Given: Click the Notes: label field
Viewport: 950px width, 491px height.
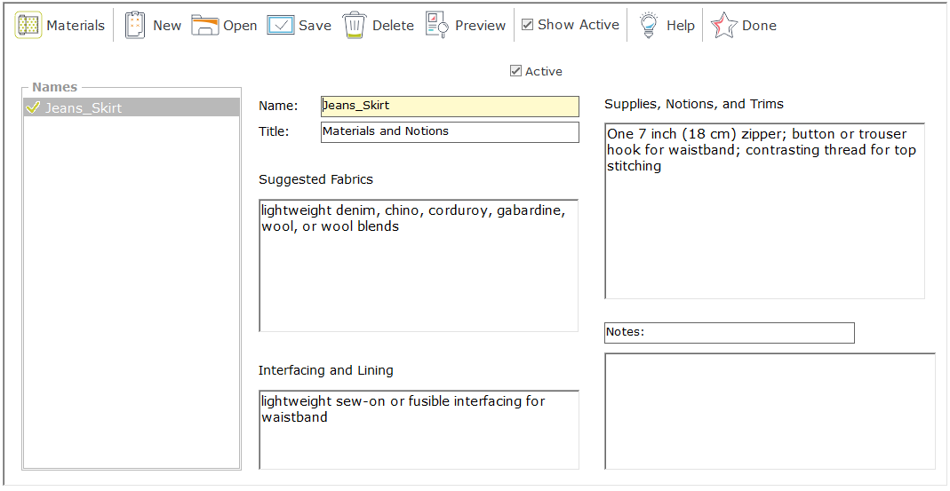Looking at the screenshot, I should (x=729, y=332).
